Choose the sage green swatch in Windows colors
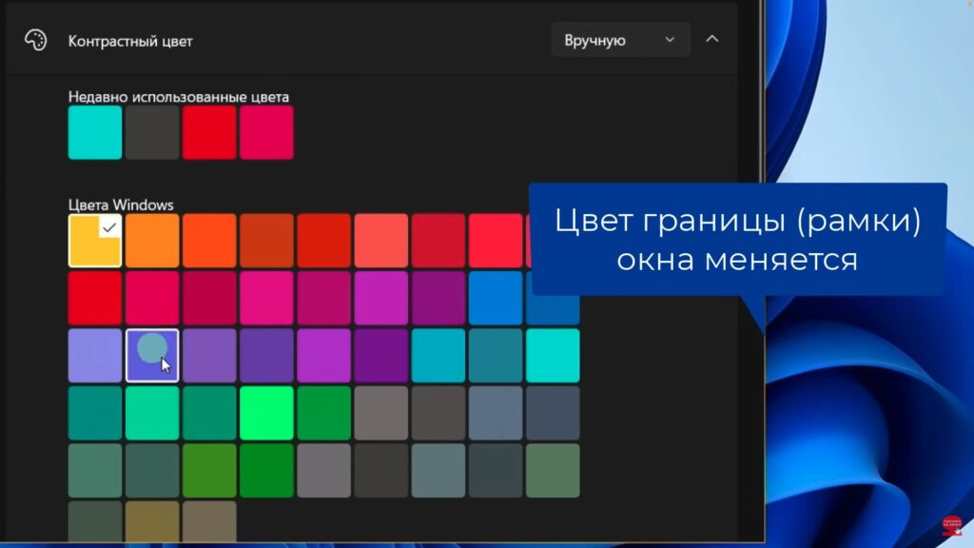974x548 pixels. (553, 470)
